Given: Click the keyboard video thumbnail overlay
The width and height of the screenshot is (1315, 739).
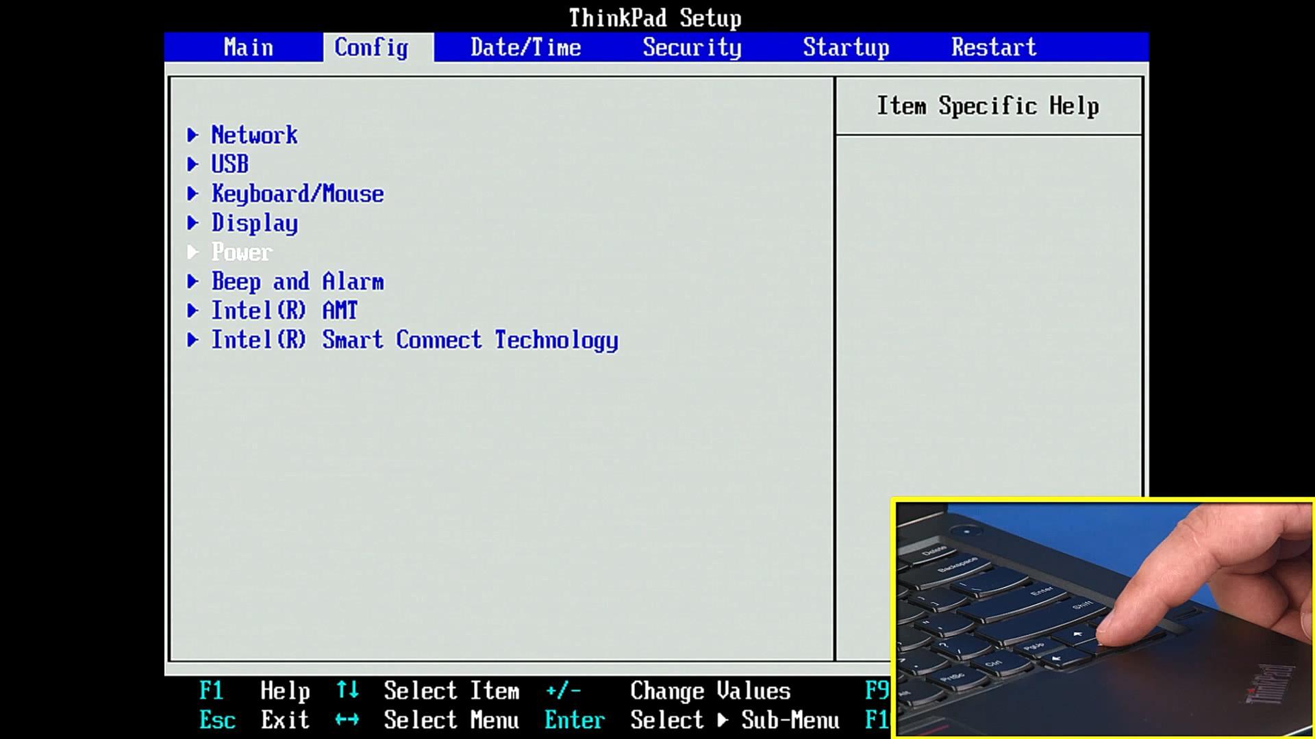Looking at the screenshot, I should 1103,619.
